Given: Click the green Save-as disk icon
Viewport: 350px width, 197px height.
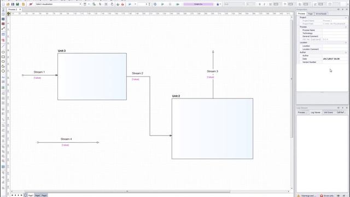Looking at the screenshot, I should [17, 4].
